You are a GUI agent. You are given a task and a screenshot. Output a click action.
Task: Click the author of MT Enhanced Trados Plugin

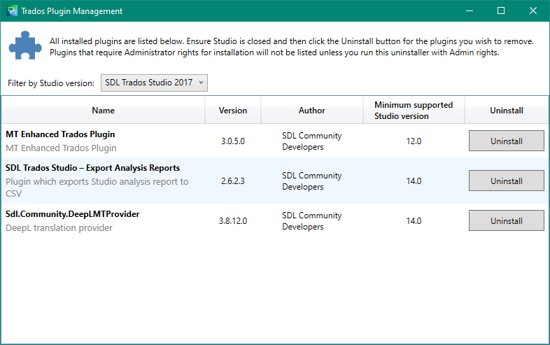tap(312, 141)
